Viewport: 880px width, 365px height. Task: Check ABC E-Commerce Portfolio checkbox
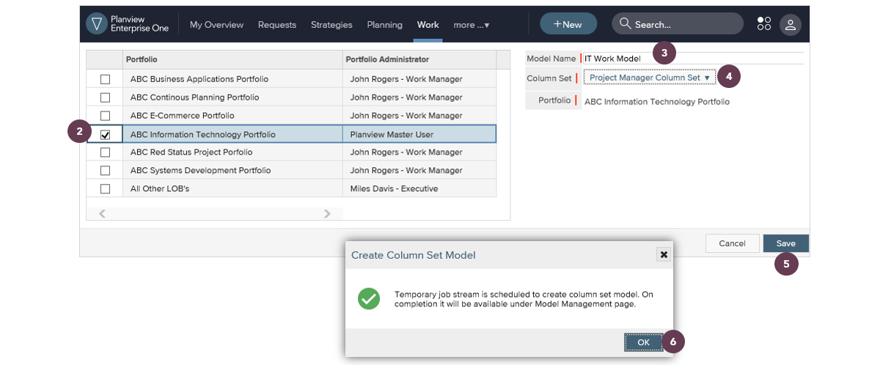coord(105,116)
